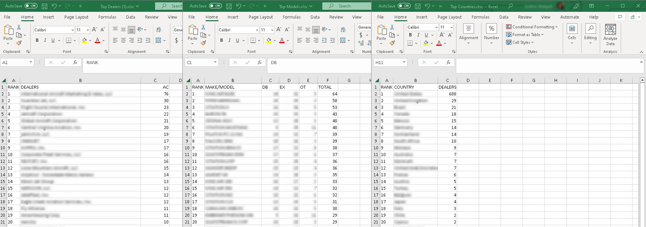Switch to Page Layout tab in Top Models
646x227 pixels.
[261, 17]
